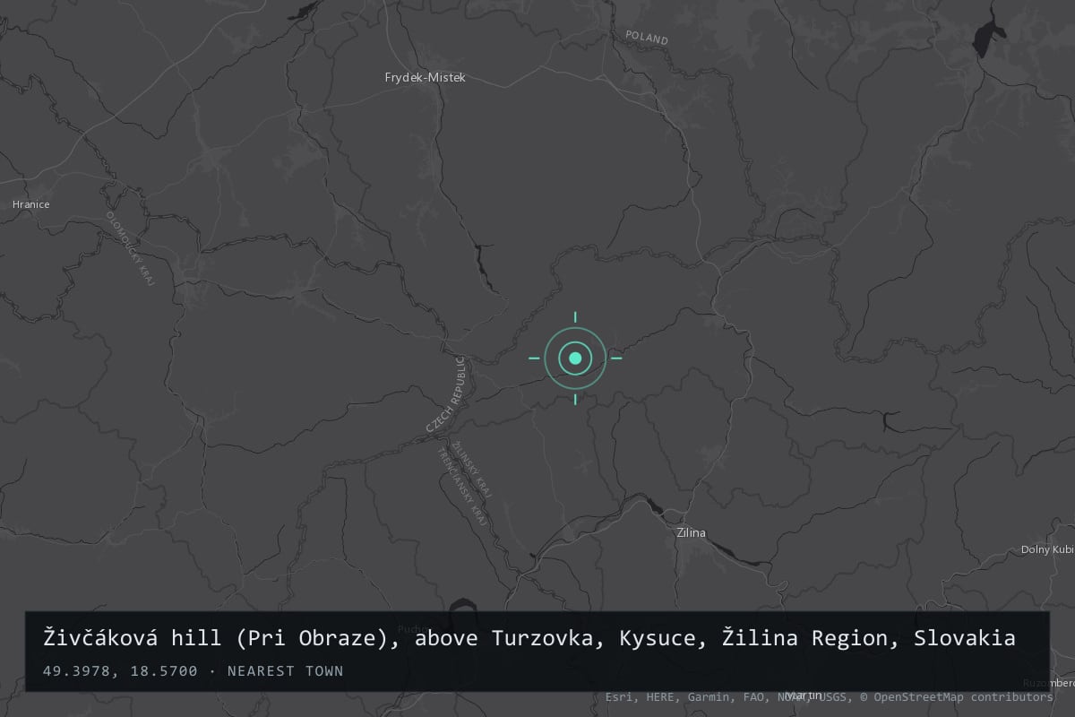Click the POLAND country label
This screenshot has width=1075, height=717.
(x=647, y=39)
